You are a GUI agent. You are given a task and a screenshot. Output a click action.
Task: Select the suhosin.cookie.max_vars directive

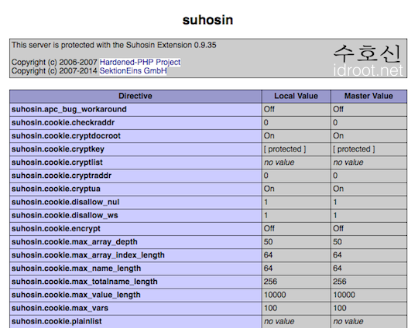click(x=60, y=309)
